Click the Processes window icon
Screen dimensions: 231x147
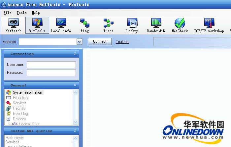(x=9, y=98)
